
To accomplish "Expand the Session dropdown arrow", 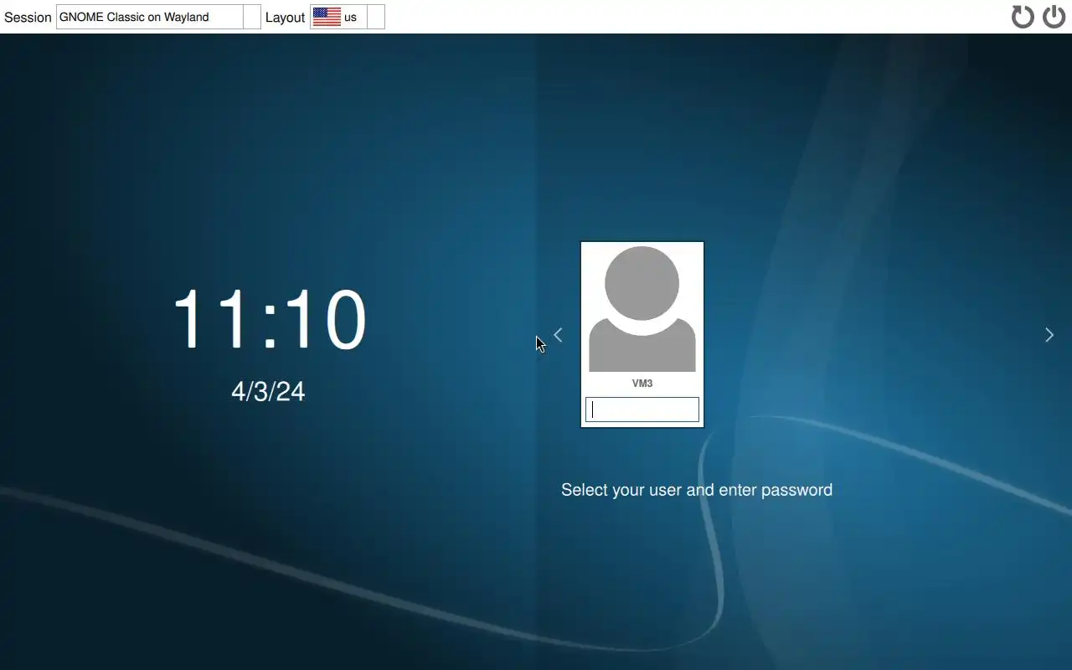I will [252, 17].
